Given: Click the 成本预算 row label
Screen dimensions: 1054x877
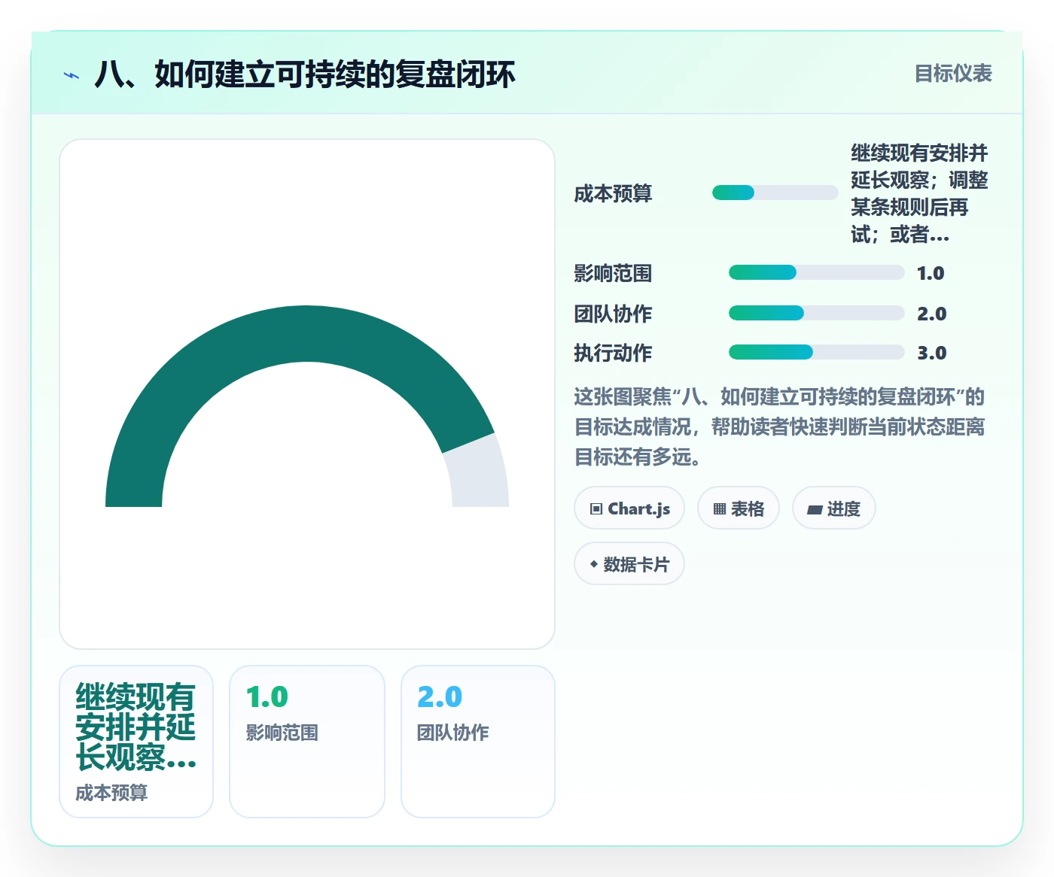Looking at the screenshot, I should 613,193.
